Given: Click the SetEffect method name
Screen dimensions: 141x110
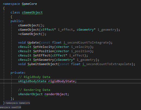Looking at the screenshot, I should (x=42, y=55).
